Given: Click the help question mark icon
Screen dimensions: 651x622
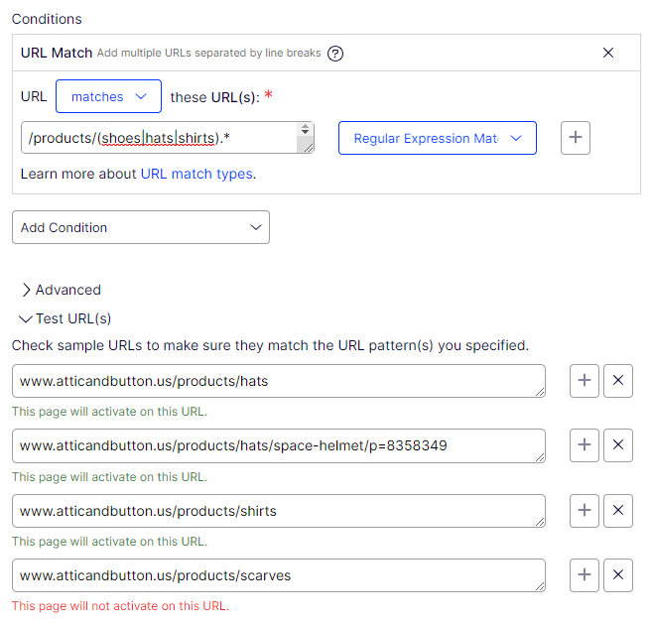Looking at the screenshot, I should pyautogui.click(x=335, y=54).
